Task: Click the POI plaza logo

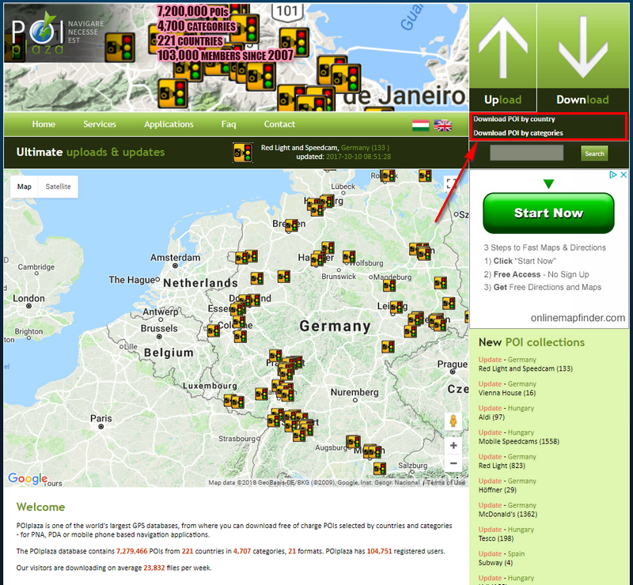Action: tap(37, 34)
